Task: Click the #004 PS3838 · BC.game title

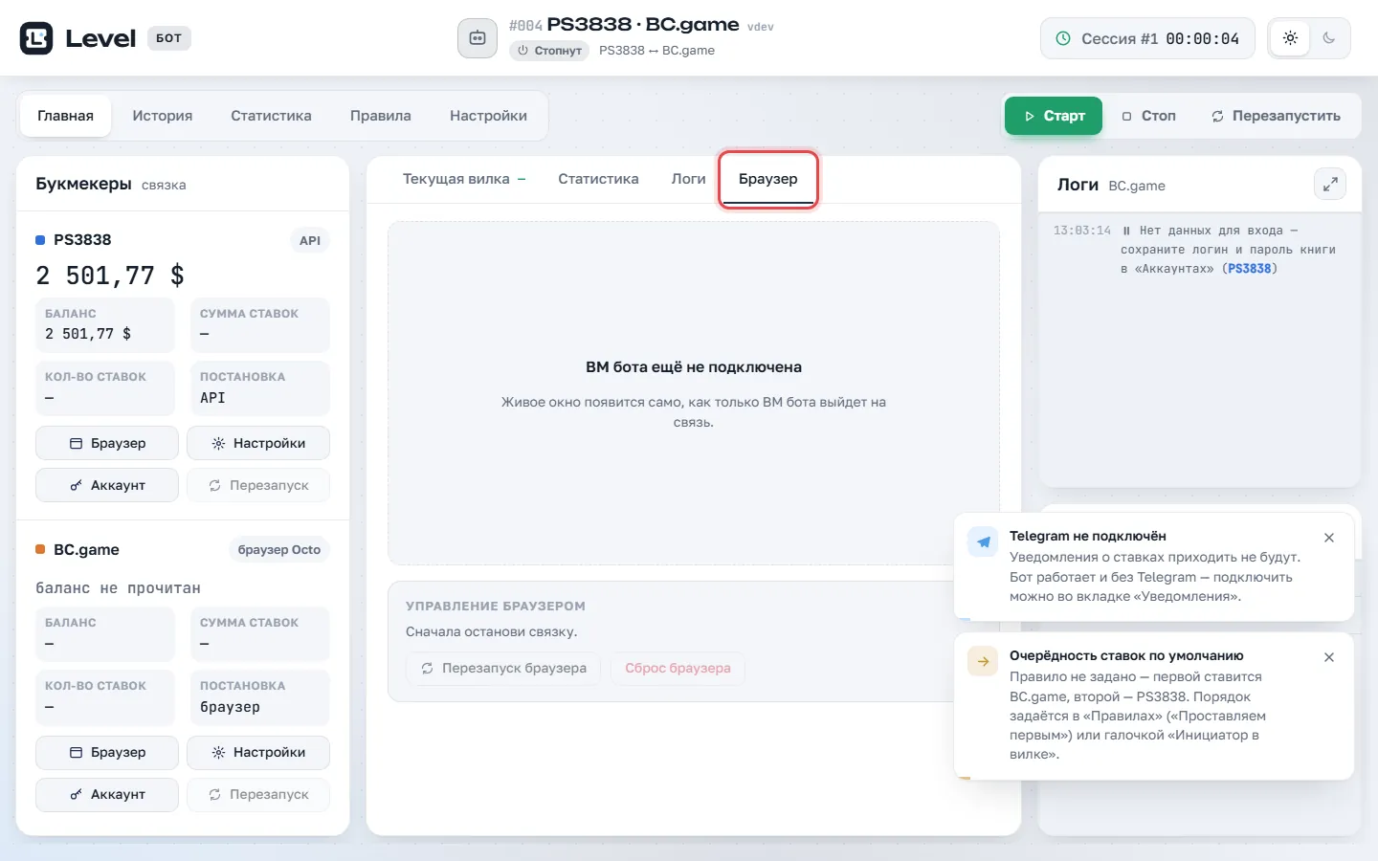Action: (624, 25)
